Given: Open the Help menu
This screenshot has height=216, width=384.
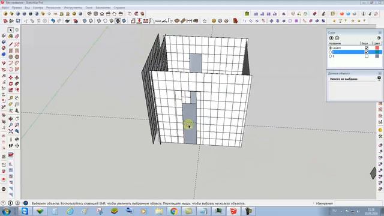Looking at the screenshot, I should (119, 8).
